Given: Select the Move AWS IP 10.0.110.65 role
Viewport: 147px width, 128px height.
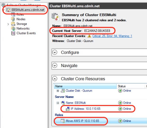Looking at the screenshot, I should click(82, 121).
